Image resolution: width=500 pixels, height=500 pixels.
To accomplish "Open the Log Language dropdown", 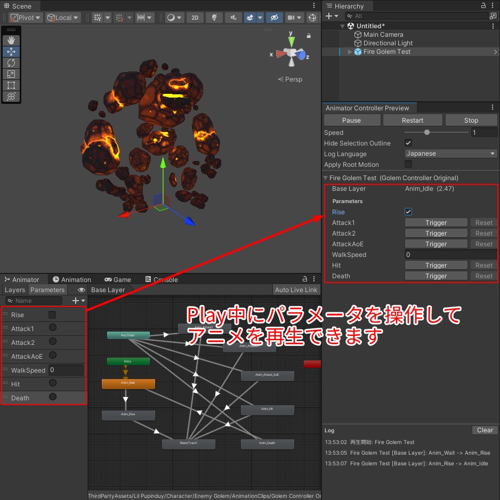I will pos(450,154).
